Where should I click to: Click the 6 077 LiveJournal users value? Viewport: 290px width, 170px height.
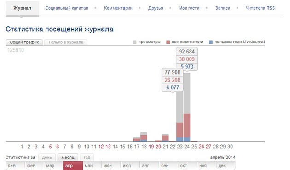click(172, 88)
